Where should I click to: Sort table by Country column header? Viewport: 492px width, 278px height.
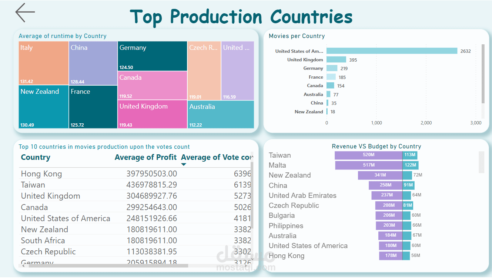tap(36, 157)
